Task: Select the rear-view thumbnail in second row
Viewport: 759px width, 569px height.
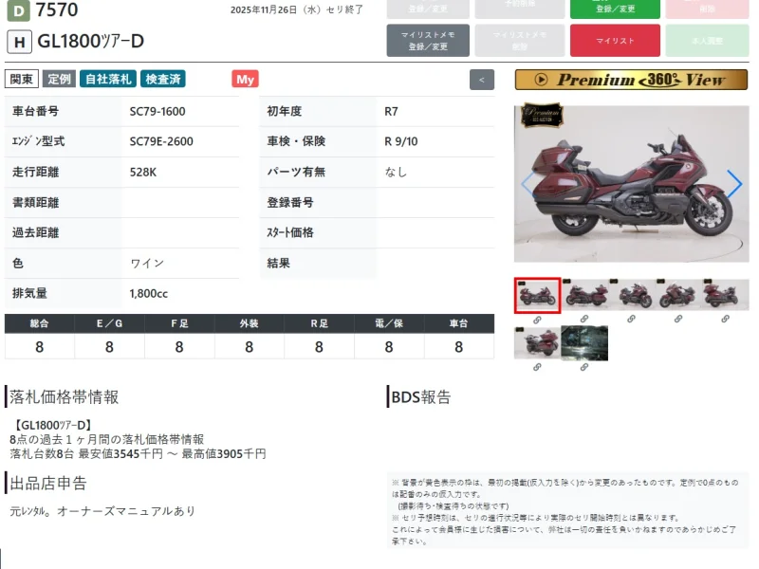Action: [537, 343]
